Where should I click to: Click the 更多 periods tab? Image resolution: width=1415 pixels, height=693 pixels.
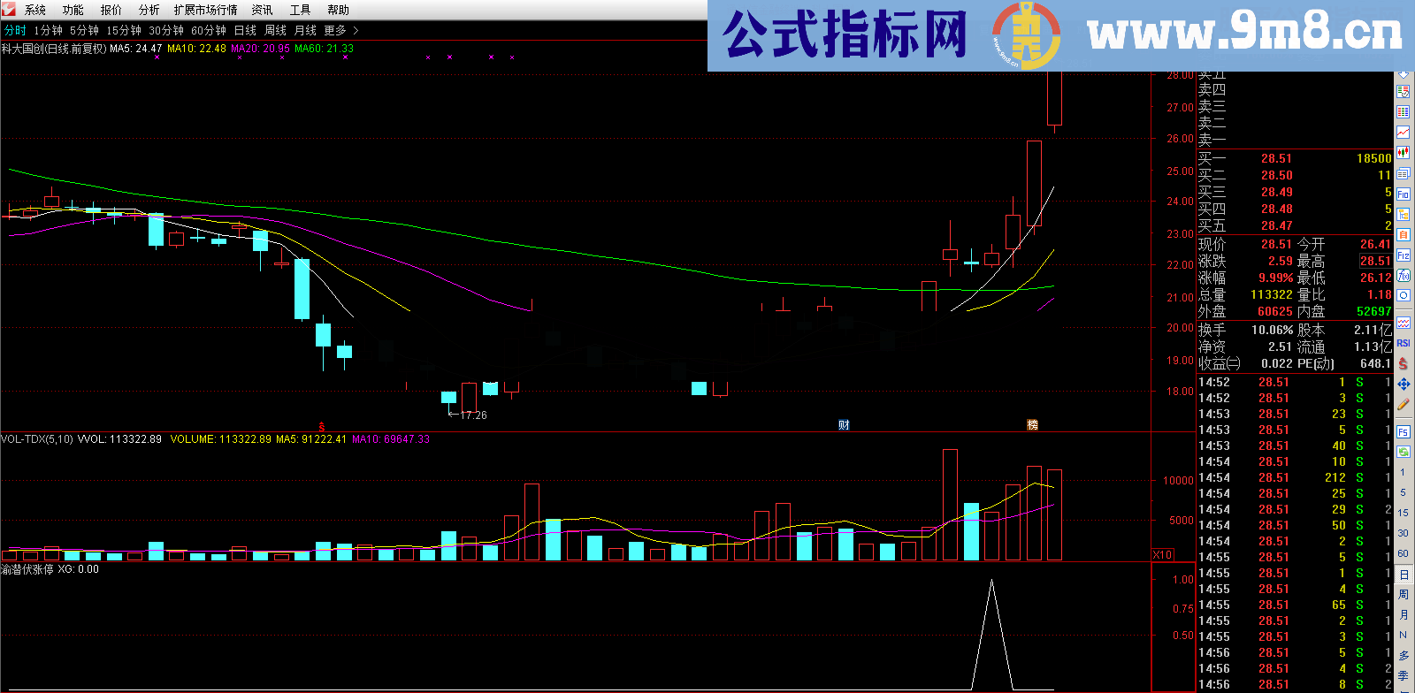[335, 30]
